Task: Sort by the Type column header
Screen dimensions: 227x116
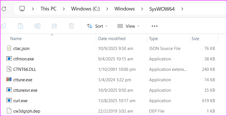Action: 153,39
